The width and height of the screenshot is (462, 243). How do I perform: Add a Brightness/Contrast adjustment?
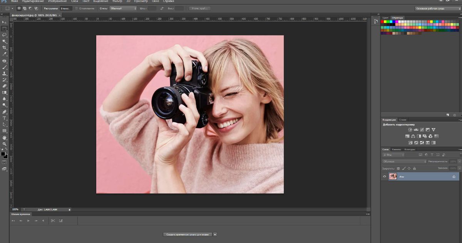[x=410, y=130]
